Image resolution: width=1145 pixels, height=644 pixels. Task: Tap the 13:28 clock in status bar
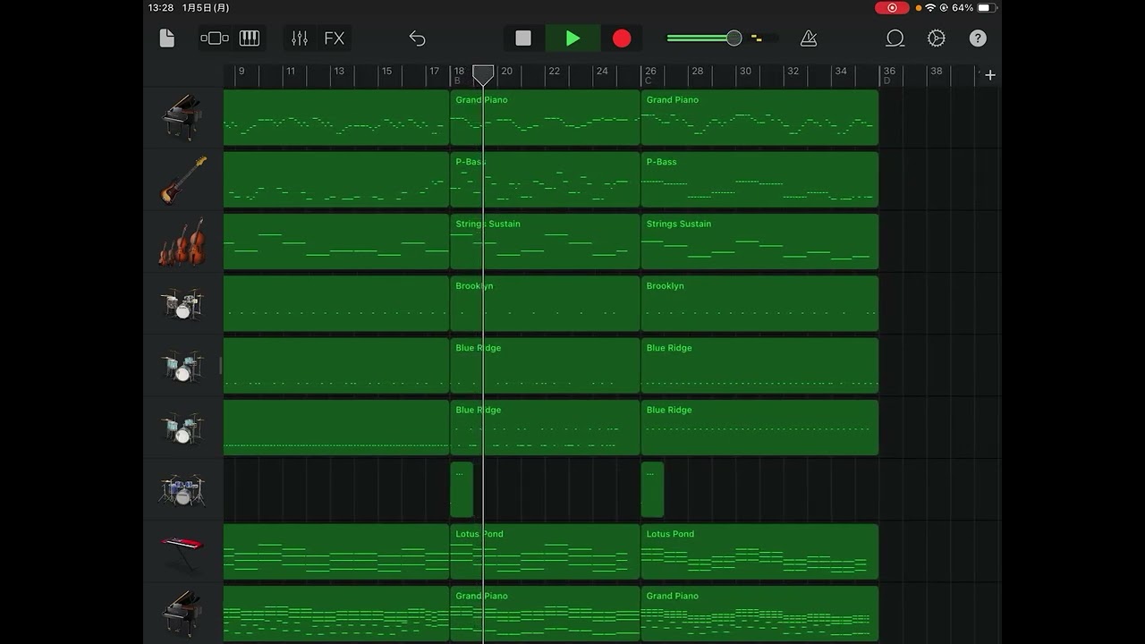[x=161, y=8]
